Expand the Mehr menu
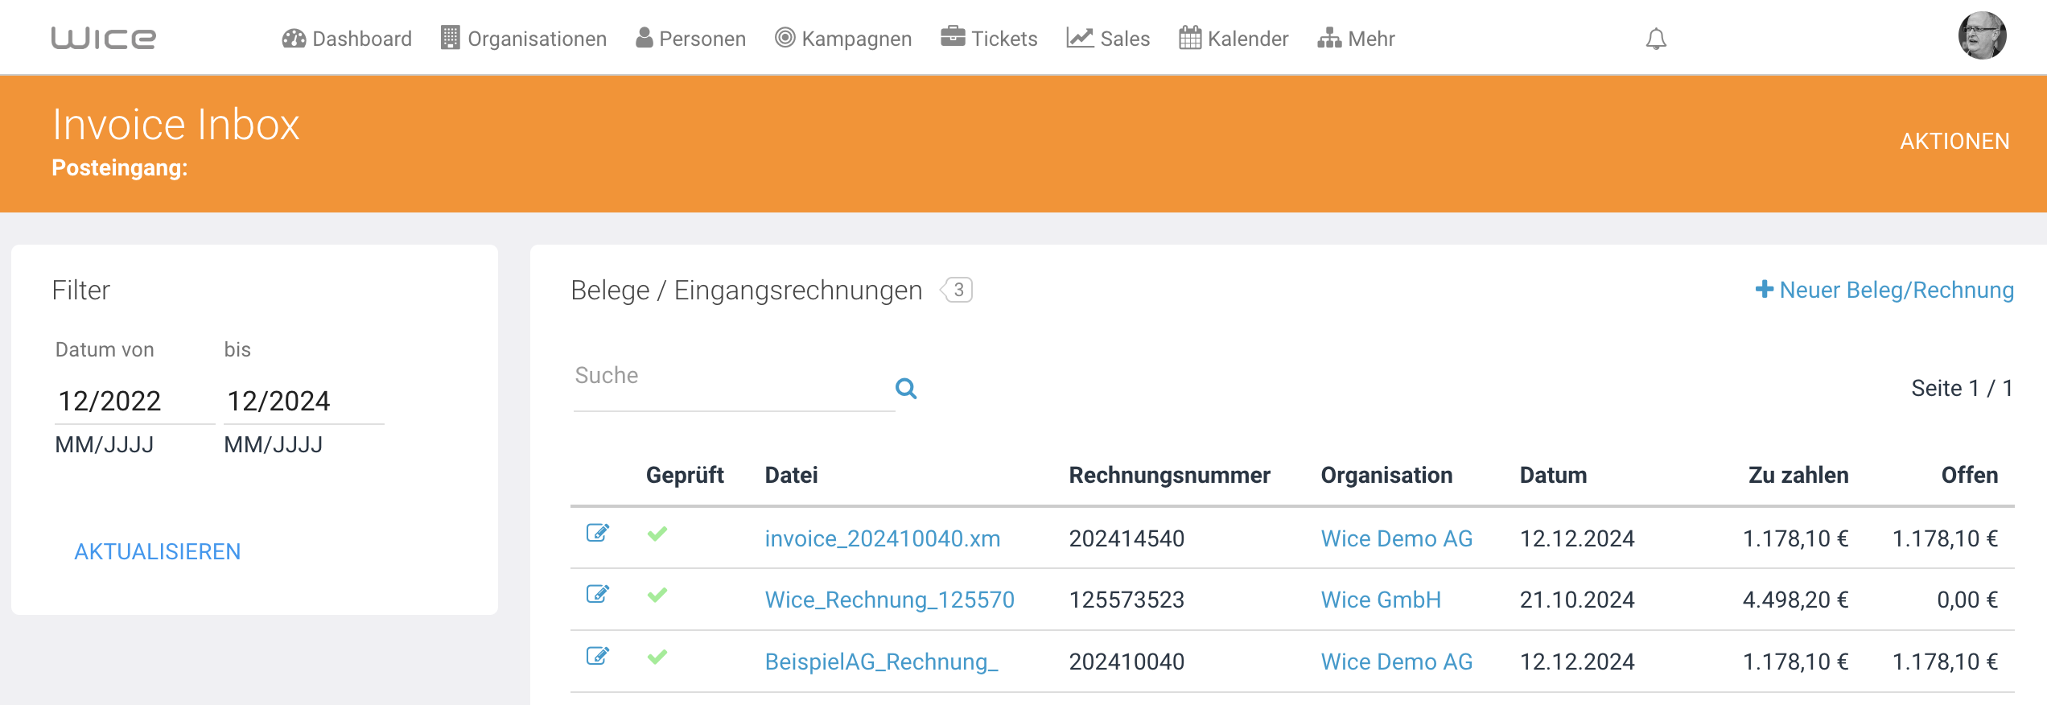Viewport: 2047px width, 705px height. pyautogui.click(x=1356, y=39)
